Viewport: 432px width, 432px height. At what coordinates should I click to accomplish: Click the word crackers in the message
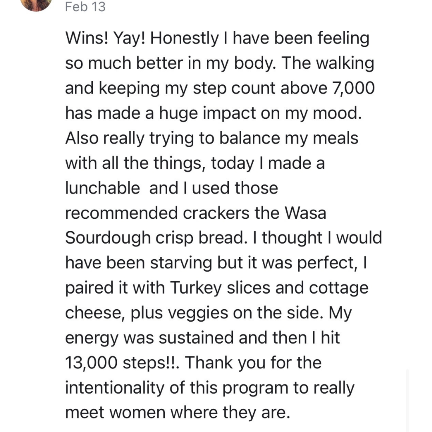[x=216, y=213]
